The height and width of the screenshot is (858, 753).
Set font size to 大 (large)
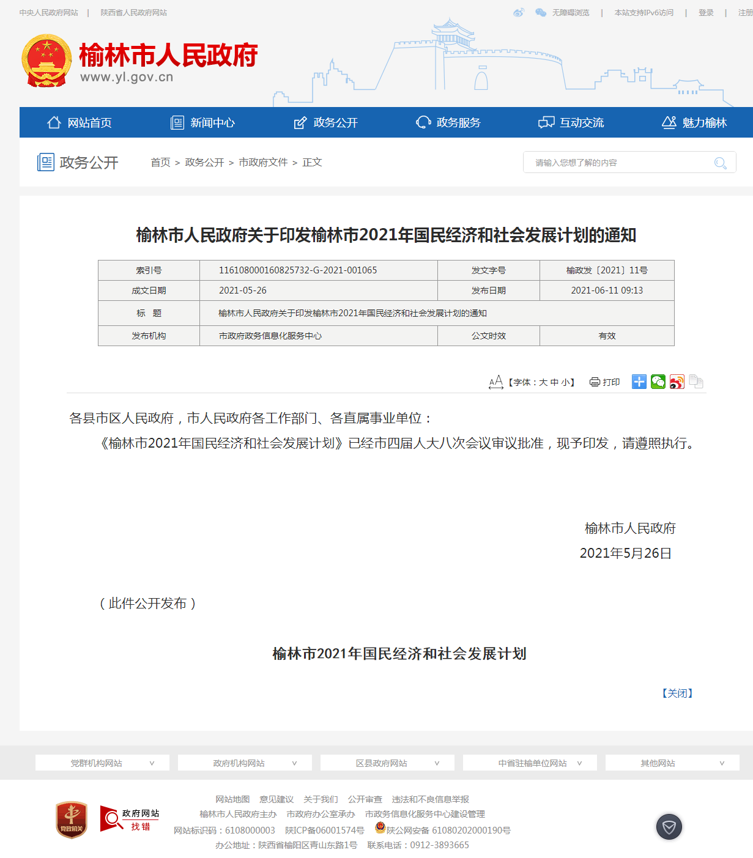pos(543,383)
